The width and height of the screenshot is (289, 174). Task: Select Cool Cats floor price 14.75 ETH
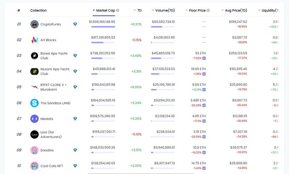[x=198, y=163]
